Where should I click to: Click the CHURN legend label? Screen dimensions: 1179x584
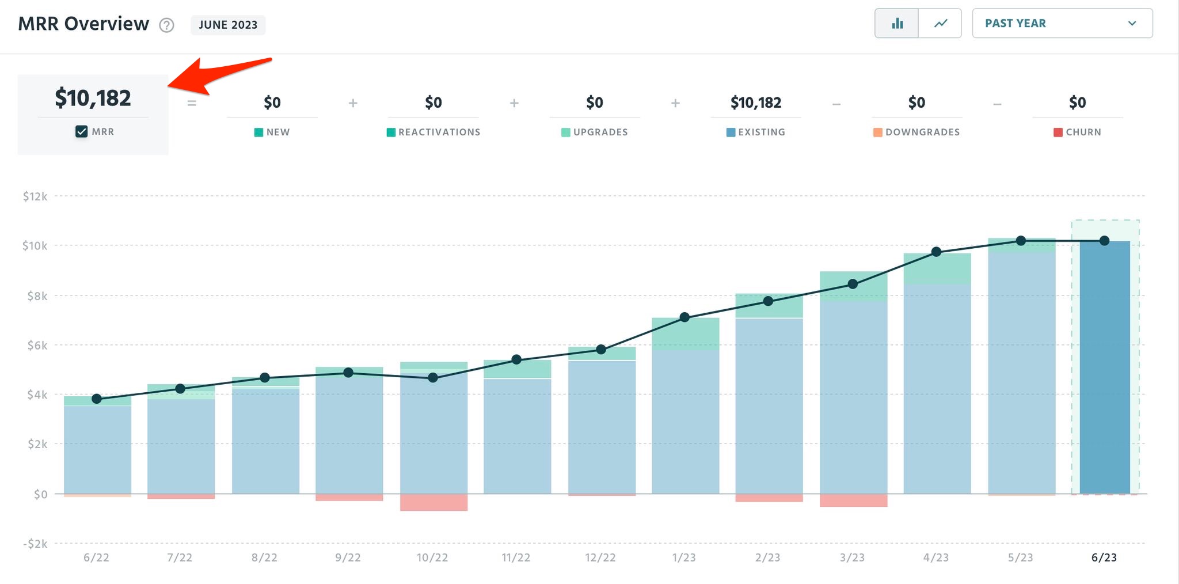click(1083, 132)
